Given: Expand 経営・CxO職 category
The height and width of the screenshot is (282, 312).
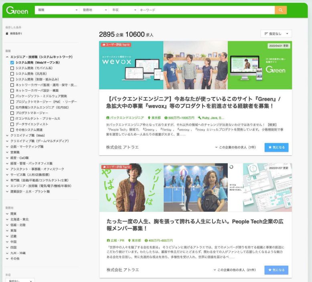Looking at the screenshot, I should click(x=7, y=158).
